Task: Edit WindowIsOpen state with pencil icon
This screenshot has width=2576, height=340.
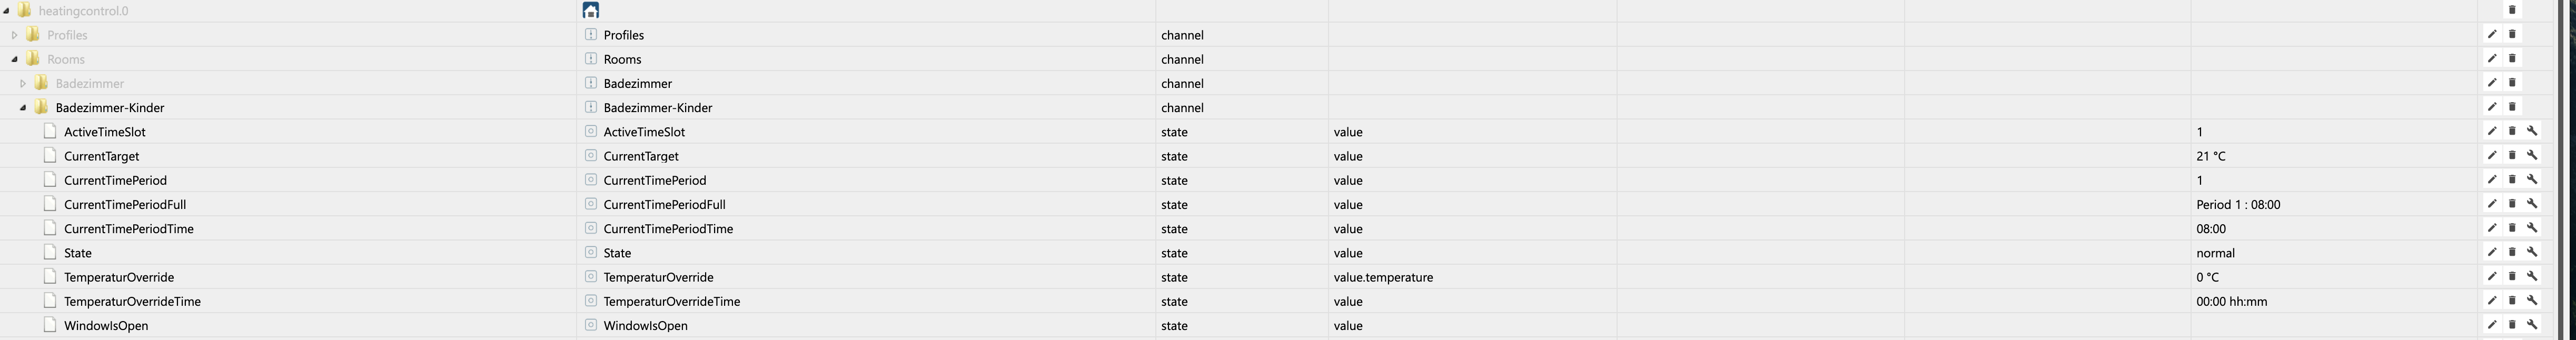Action: click(x=2492, y=325)
